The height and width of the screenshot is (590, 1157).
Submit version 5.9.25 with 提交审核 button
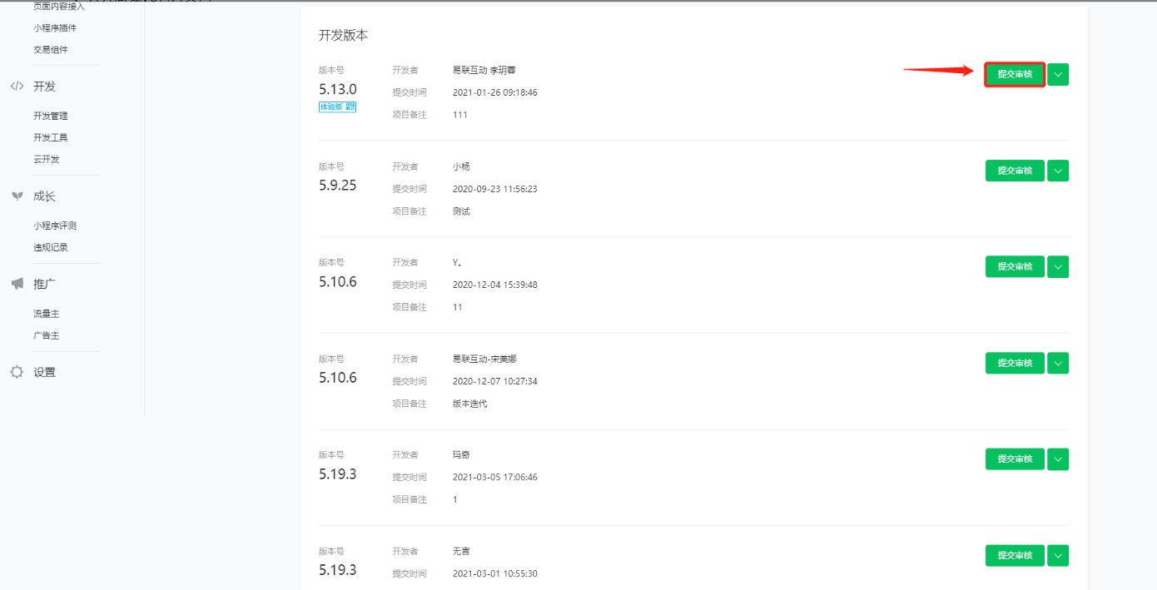tap(1014, 171)
